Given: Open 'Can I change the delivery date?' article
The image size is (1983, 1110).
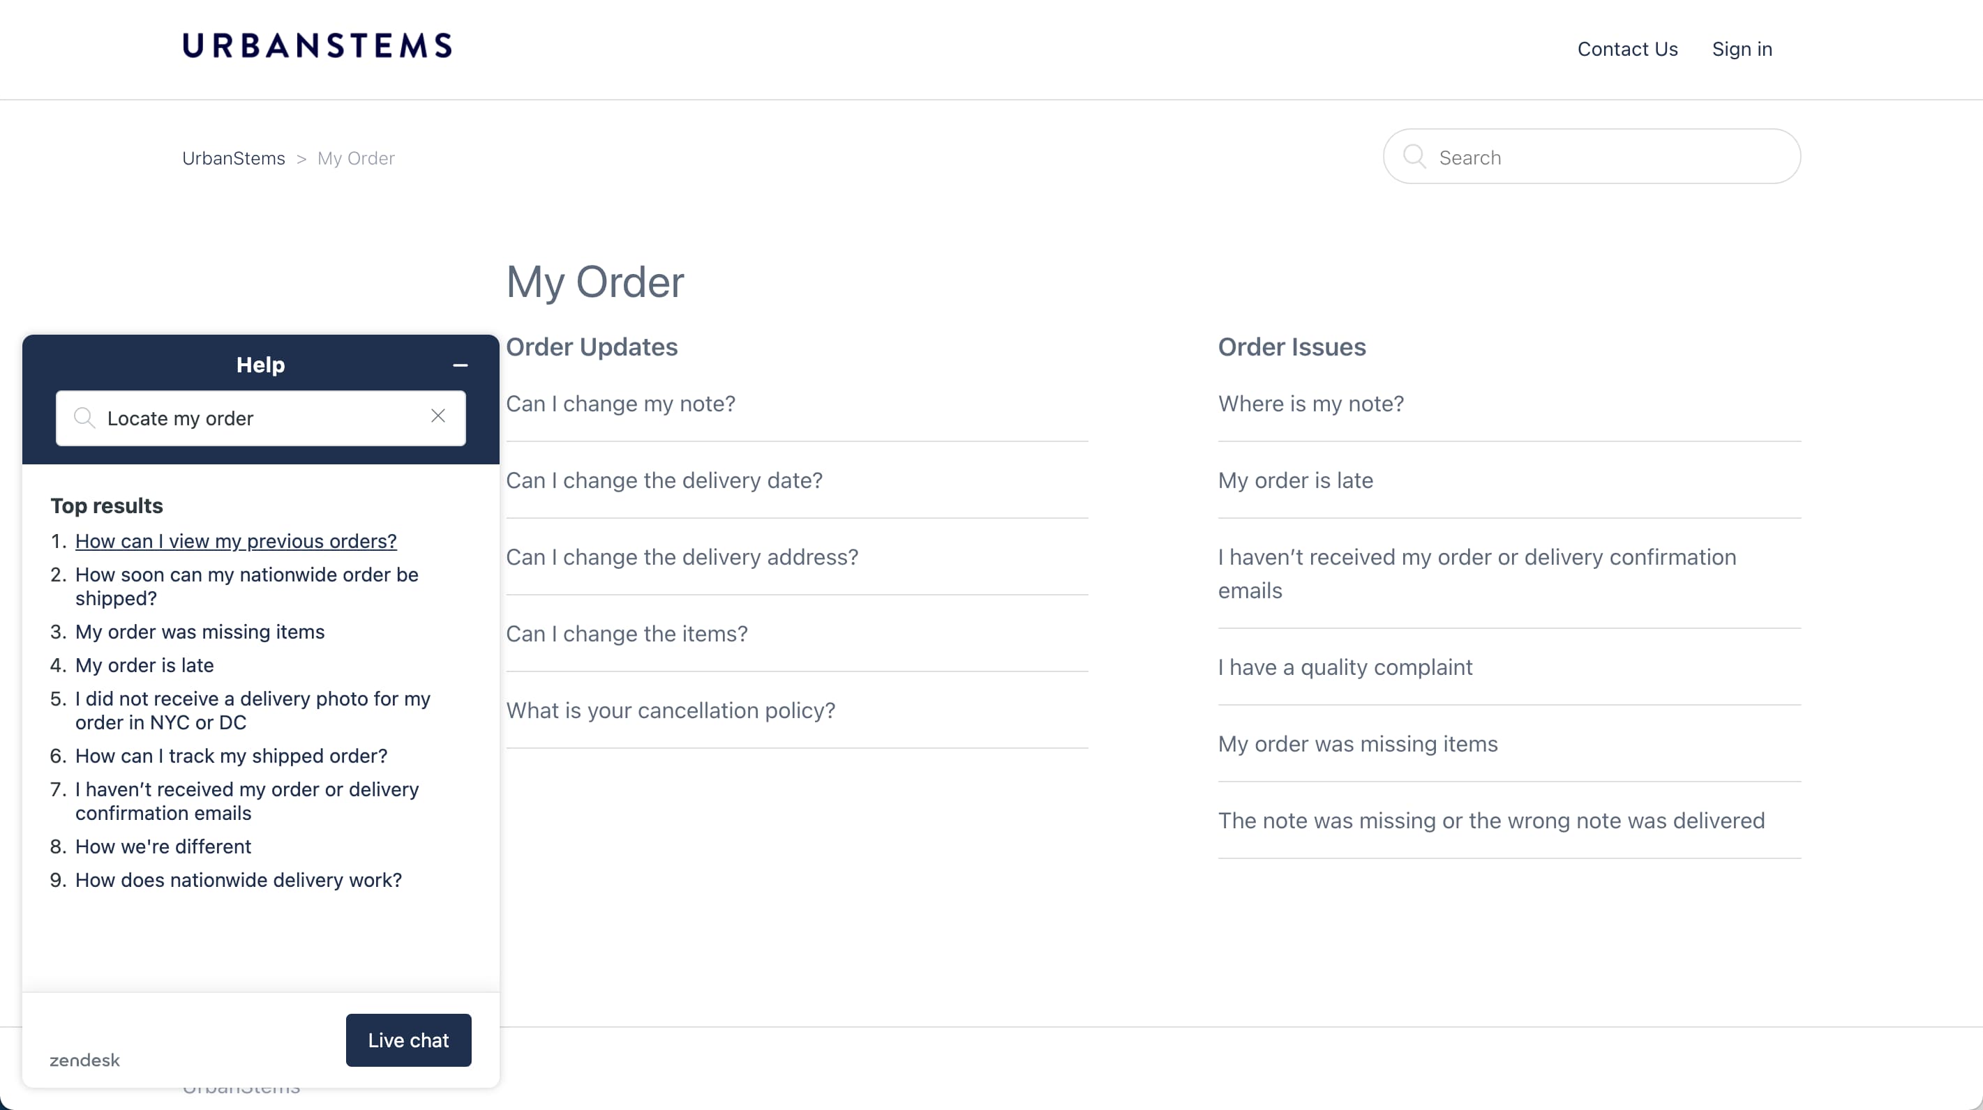Looking at the screenshot, I should pos(664,479).
